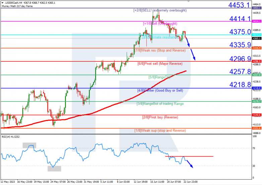Click the green 4179.7 price tag on the axis

(x=257, y=102)
